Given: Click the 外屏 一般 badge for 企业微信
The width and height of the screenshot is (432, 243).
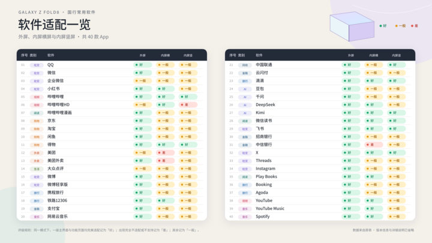Looking at the screenshot, I should pos(142,81).
